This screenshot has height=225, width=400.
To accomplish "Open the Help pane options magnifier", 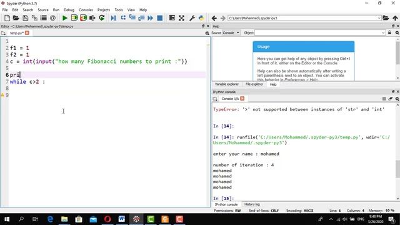I will 397,33.
